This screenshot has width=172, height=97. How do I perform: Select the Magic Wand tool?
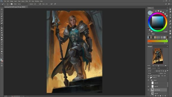(2, 16)
